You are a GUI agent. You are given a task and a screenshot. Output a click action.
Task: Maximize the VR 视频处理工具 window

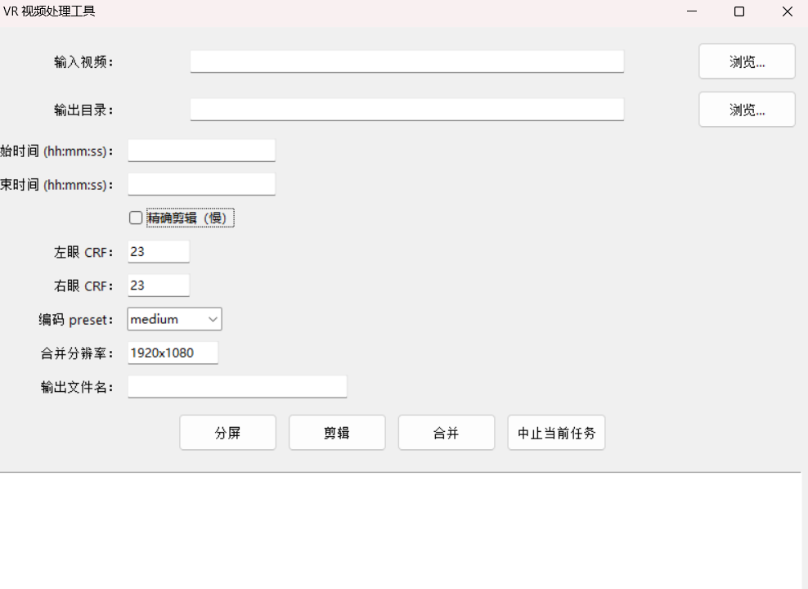[x=739, y=11]
